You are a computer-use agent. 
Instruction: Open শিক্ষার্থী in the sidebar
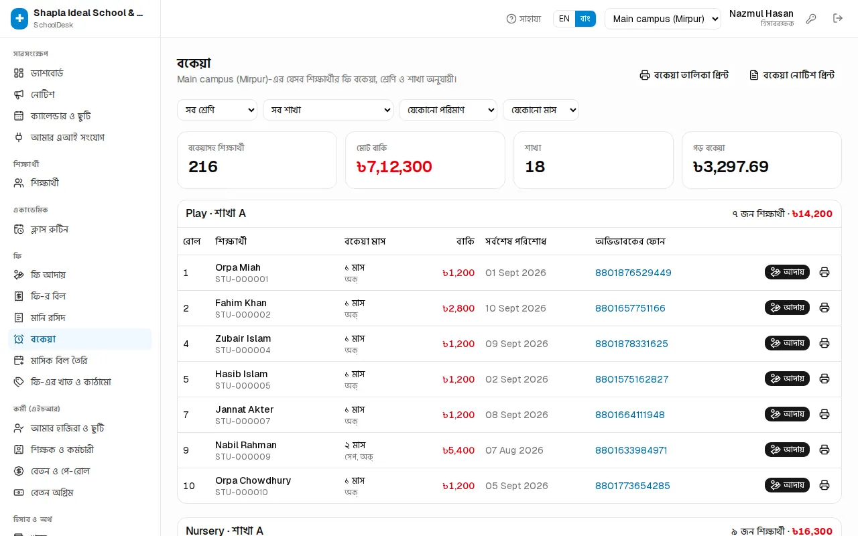(x=80, y=183)
